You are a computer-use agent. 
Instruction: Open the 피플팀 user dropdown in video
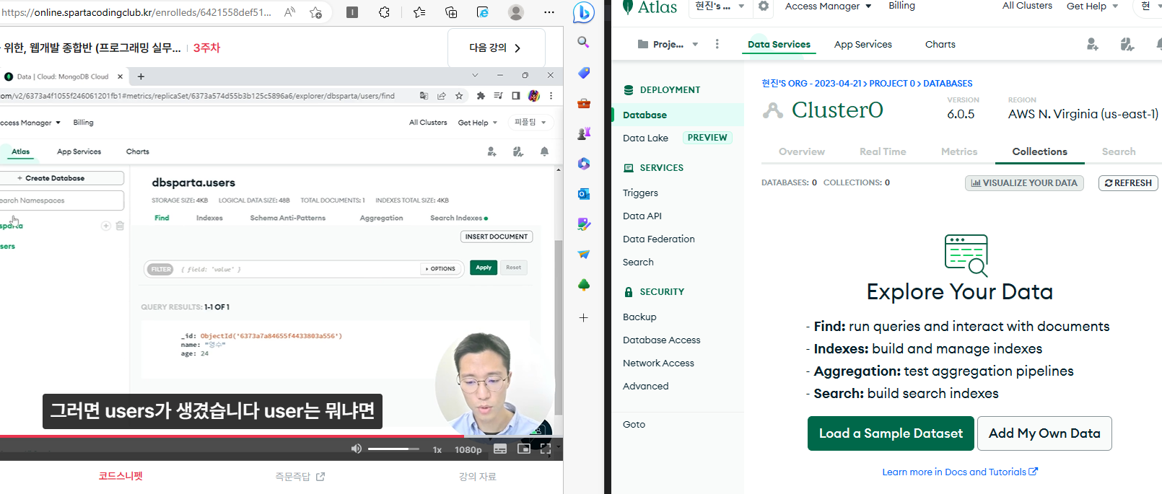530,122
